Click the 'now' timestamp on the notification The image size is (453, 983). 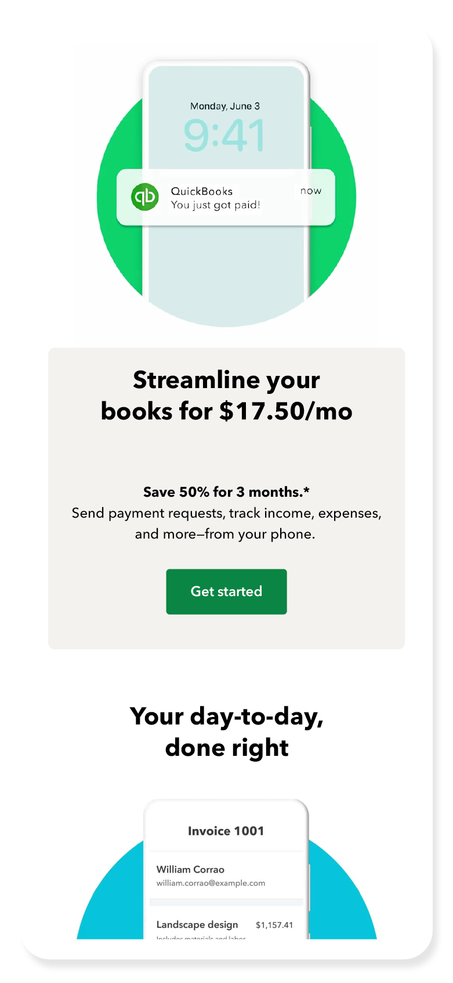click(311, 191)
